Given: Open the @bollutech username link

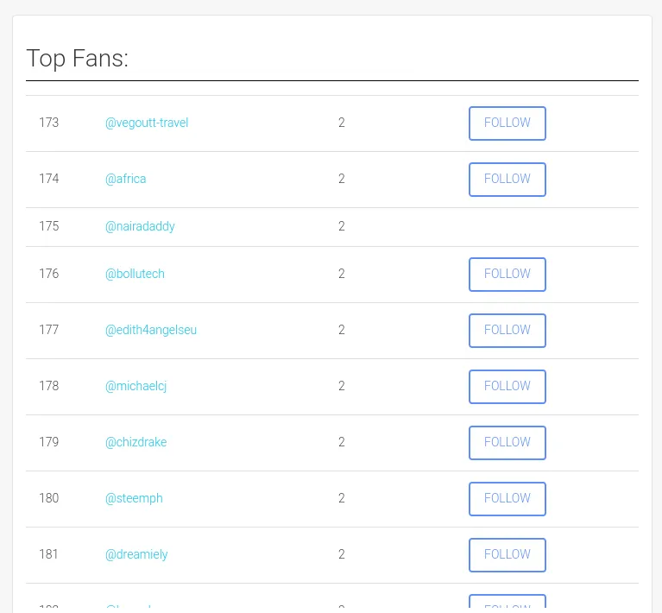Looking at the screenshot, I should [135, 275].
